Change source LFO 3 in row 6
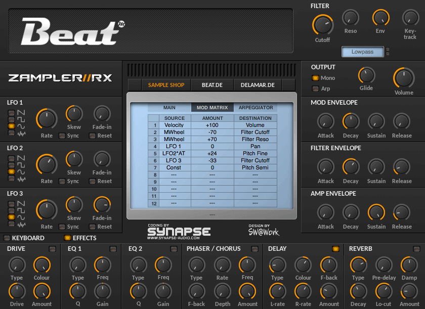 pyautogui.click(x=175, y=160)
